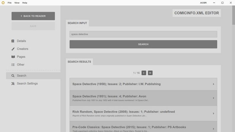This screenshot has height=132, width=235.
Task: Go to next results page arrow
Action: click(x=144, y=73)
